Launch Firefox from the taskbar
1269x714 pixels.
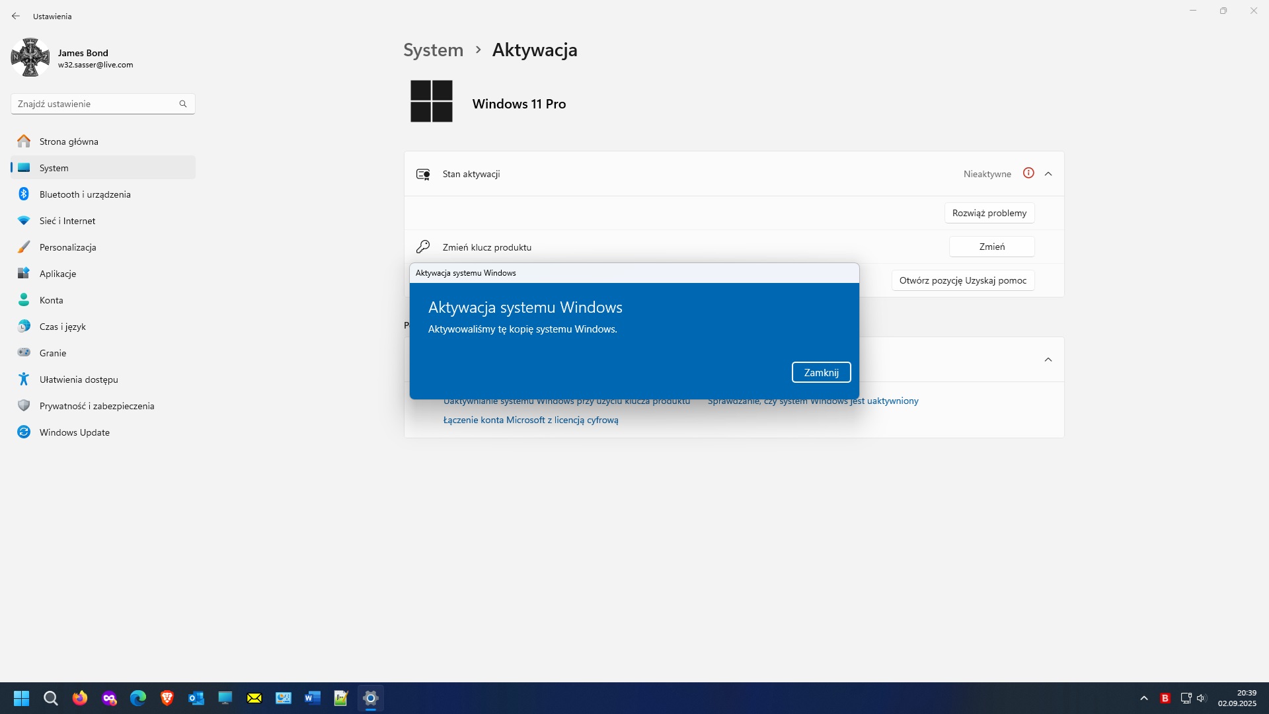80,698
